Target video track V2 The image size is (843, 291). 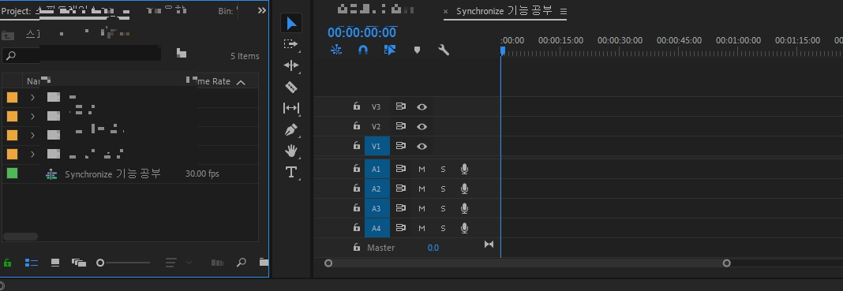click(x=377, y=127)
